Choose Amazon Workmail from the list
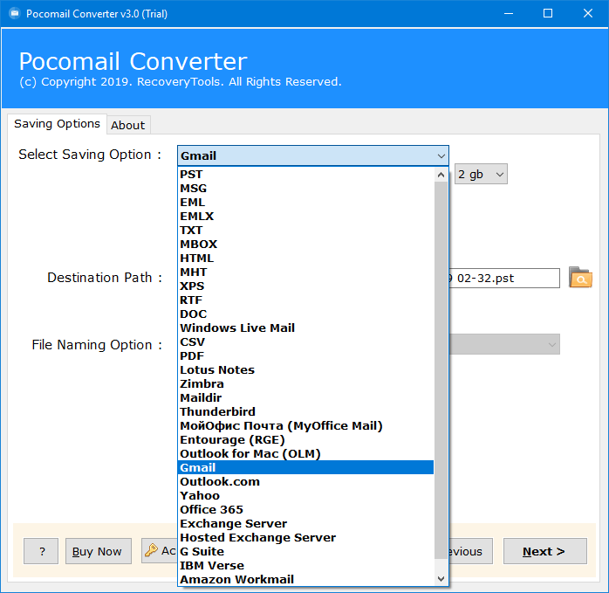The width and height of the screenshot is (609, 593). [305, 579]
